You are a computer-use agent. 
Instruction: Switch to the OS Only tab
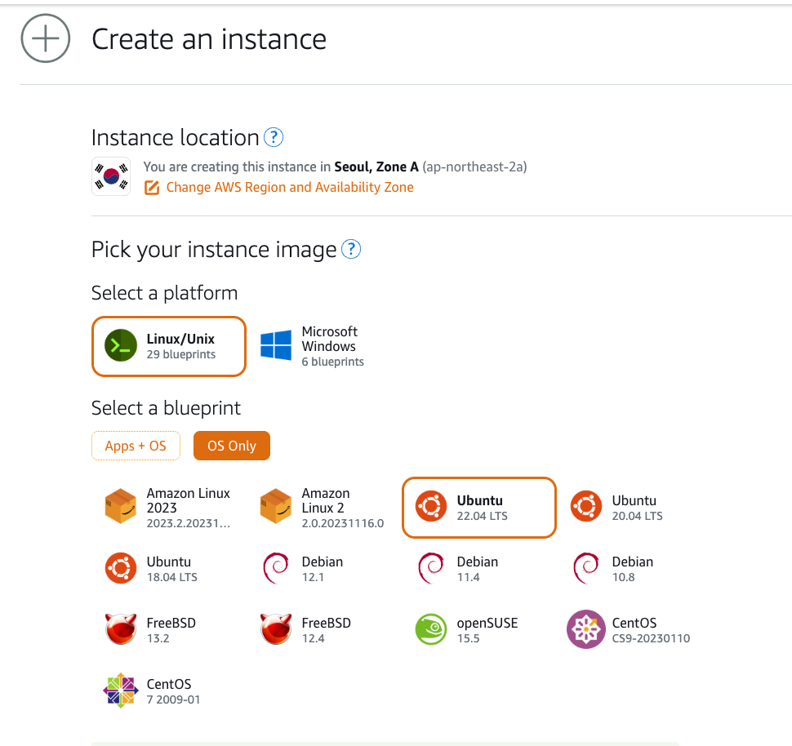(232, 446)
